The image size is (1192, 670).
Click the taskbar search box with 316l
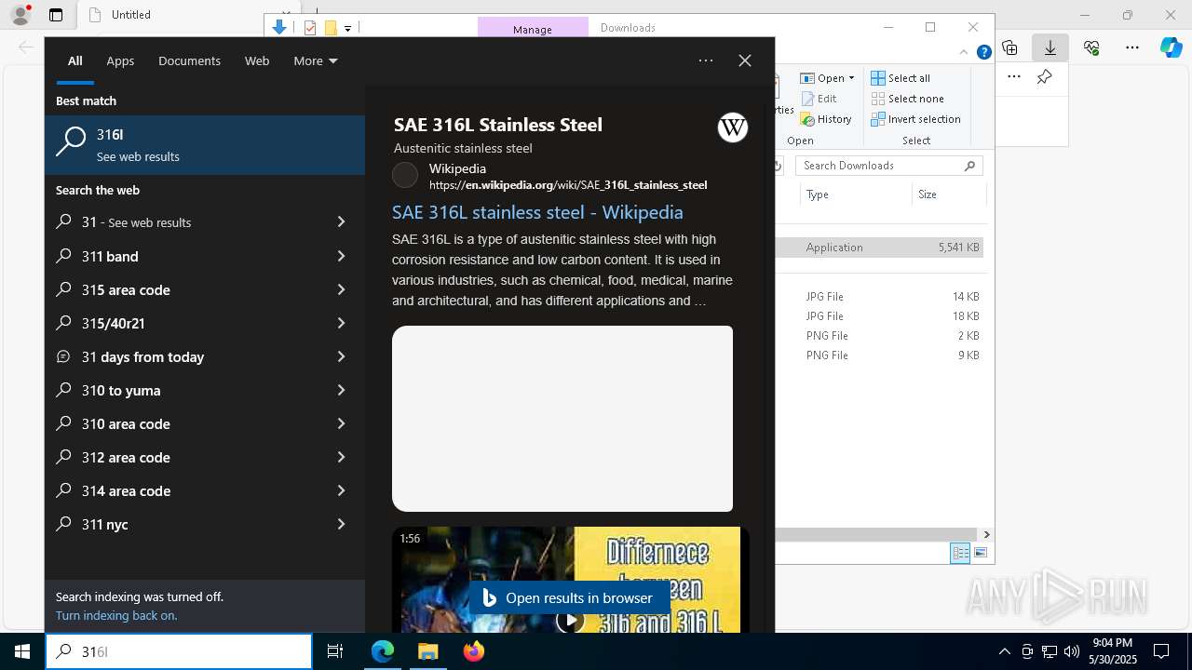pos(179,651)
